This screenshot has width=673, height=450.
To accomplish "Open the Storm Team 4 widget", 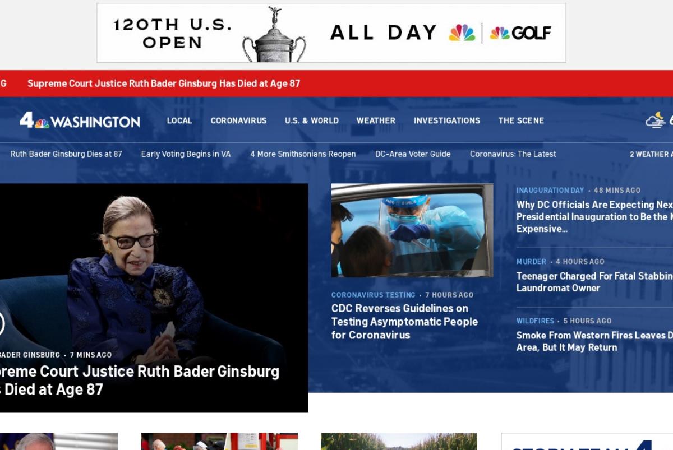I will tap(587, 442).
